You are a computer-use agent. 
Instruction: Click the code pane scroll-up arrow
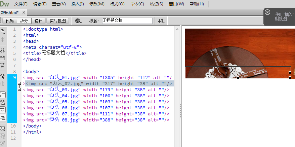coord(177,29)
